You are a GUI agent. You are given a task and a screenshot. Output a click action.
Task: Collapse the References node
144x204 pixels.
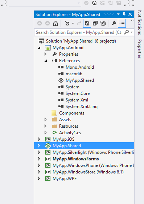pyautogui.click(x=46, y=61)
